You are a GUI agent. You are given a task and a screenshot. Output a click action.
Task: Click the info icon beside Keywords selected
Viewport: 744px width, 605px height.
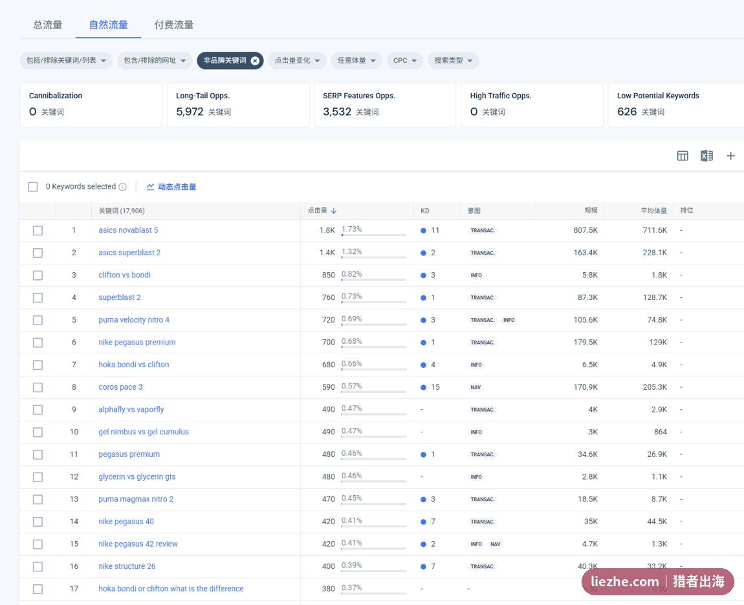tap(122, 187)
